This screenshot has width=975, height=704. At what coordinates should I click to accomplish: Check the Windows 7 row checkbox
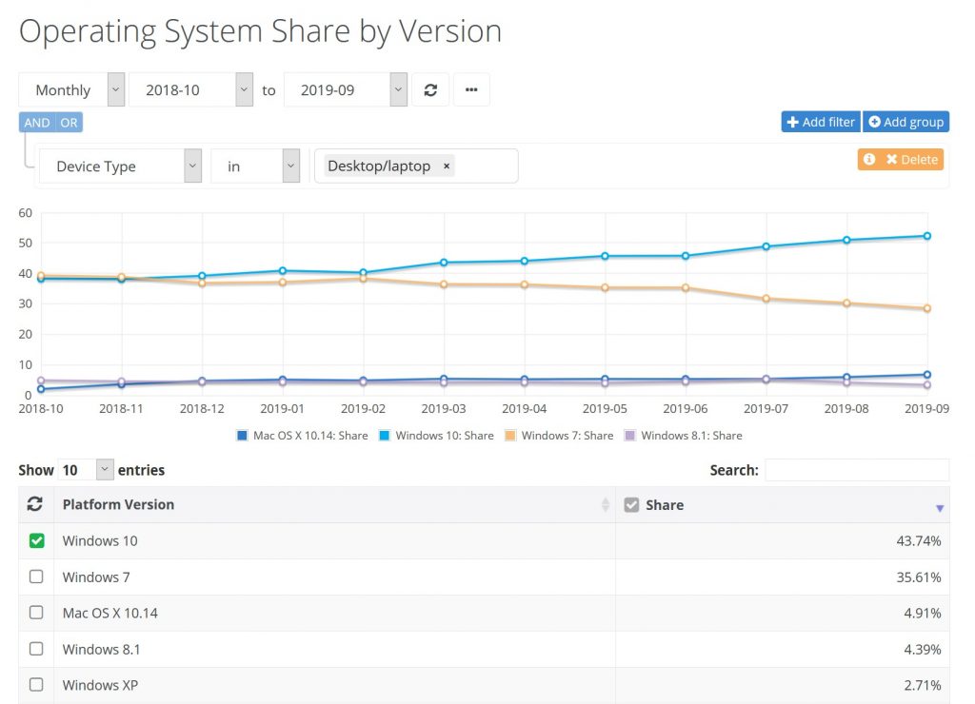click(36, 577)
